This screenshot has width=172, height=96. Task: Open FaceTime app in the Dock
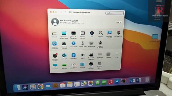tap(104, 82)
